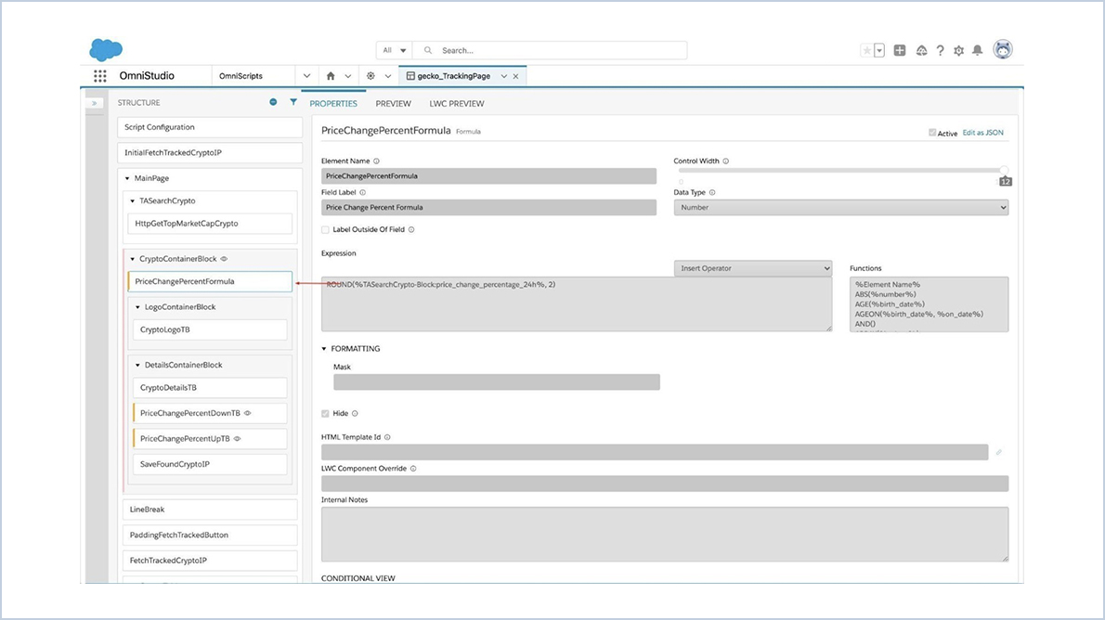Enable the Label Outside Of Field checkbox

click(324, 229)
